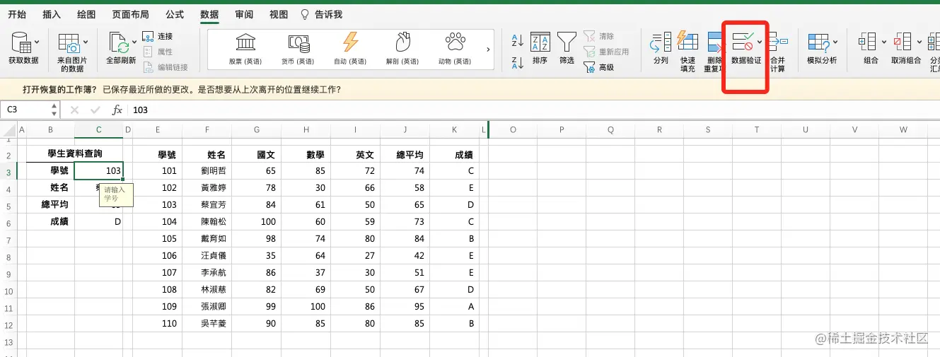Viewport: 940px width, 357px height.
Task: Select column header K
Action: (454, 129)
